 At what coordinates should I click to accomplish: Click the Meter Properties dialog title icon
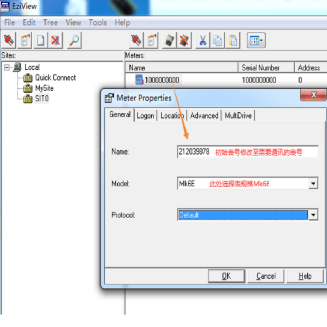(109, 98)
